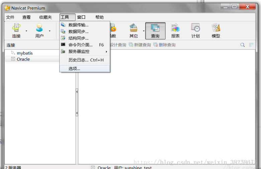
Task: Close the Navicat Premium window
Action: click(247, 7)
